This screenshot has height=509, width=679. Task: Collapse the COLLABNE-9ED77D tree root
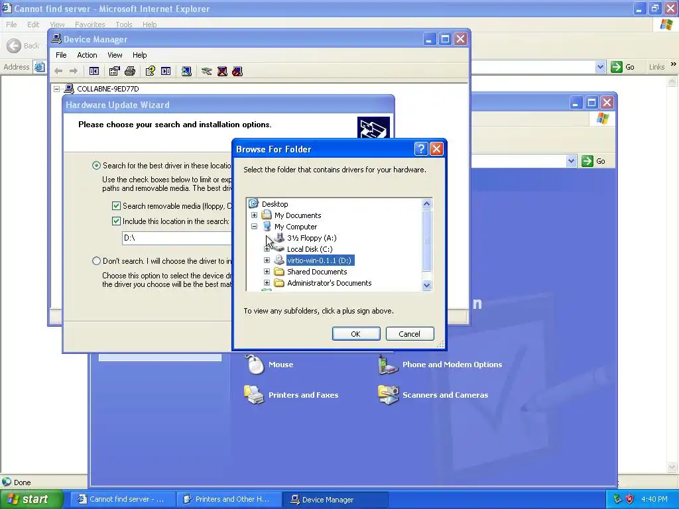(x=57, y=89)
